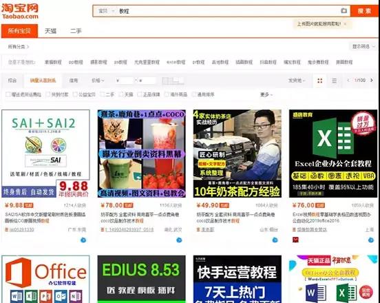Open 10年奶茶配方经验 product thumbnail
Image resolution: width=380 pixels, height=303 pixels.
pos(237,154)
